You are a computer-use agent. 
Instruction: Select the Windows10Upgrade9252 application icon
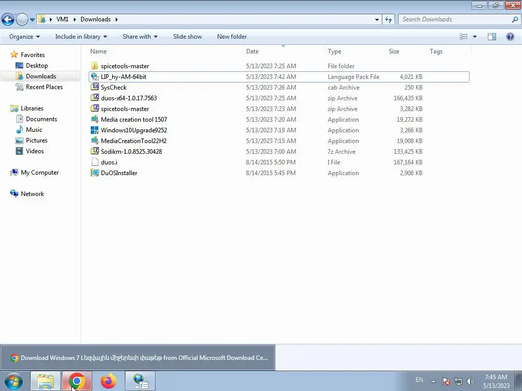pos(95,130)
